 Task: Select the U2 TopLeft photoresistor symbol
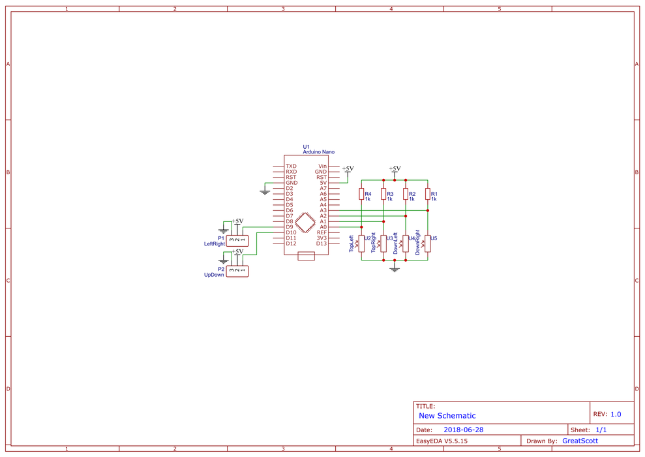pos(361,244)
